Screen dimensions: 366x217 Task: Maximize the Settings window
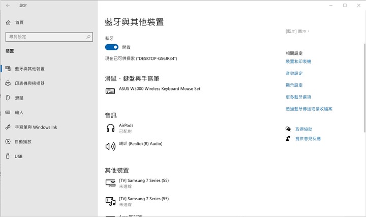345,5
